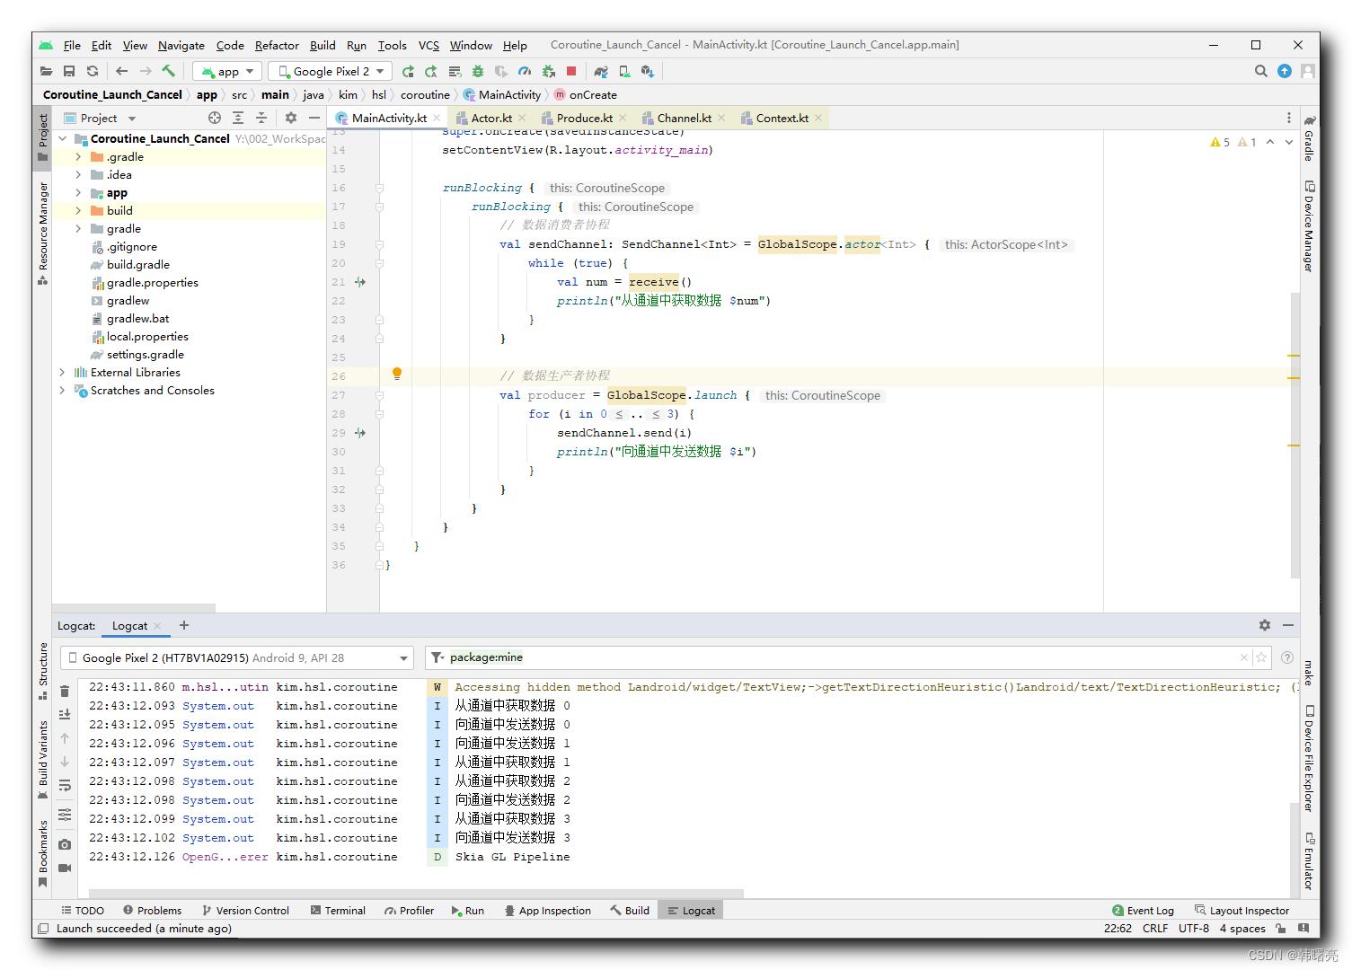Toggle the Project tool window stripe
This screenshot has height=970, width=1352.
click(x=42, y=138)
